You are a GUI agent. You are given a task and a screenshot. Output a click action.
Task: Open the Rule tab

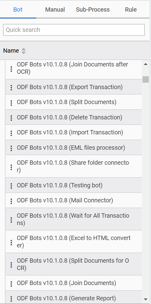tap(131, 9)
